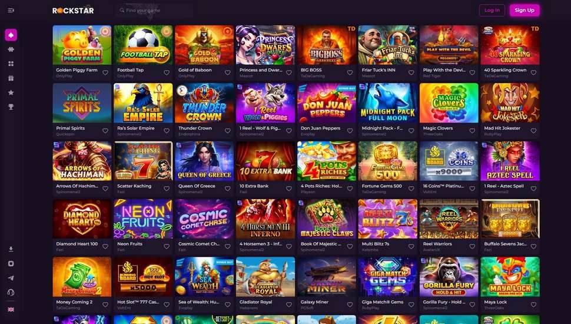The height and width of the screenshot is (324, 571).
Task: Open the download app sidebar icon
Action: 11,249
